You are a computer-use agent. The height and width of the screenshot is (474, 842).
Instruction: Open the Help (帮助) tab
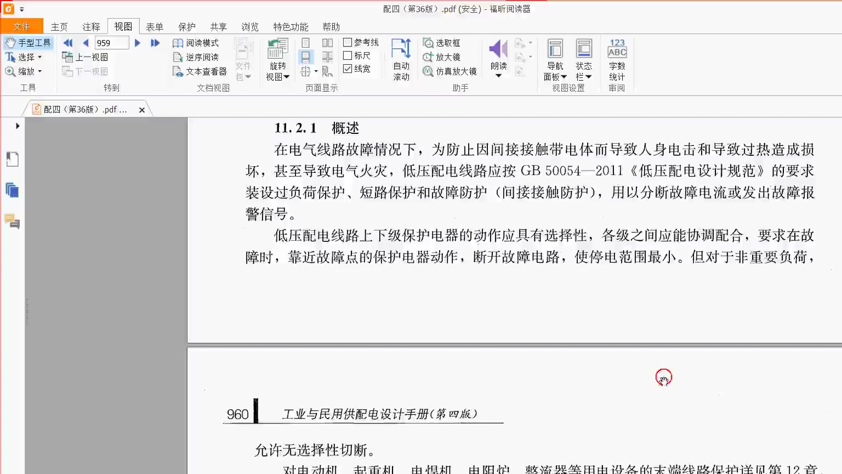331,27
